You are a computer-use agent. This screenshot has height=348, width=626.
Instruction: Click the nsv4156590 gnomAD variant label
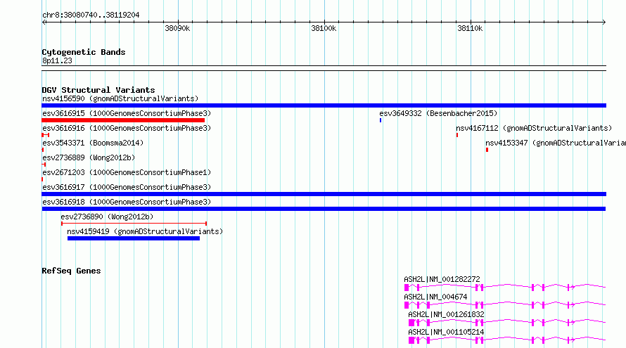click(120, 98)
